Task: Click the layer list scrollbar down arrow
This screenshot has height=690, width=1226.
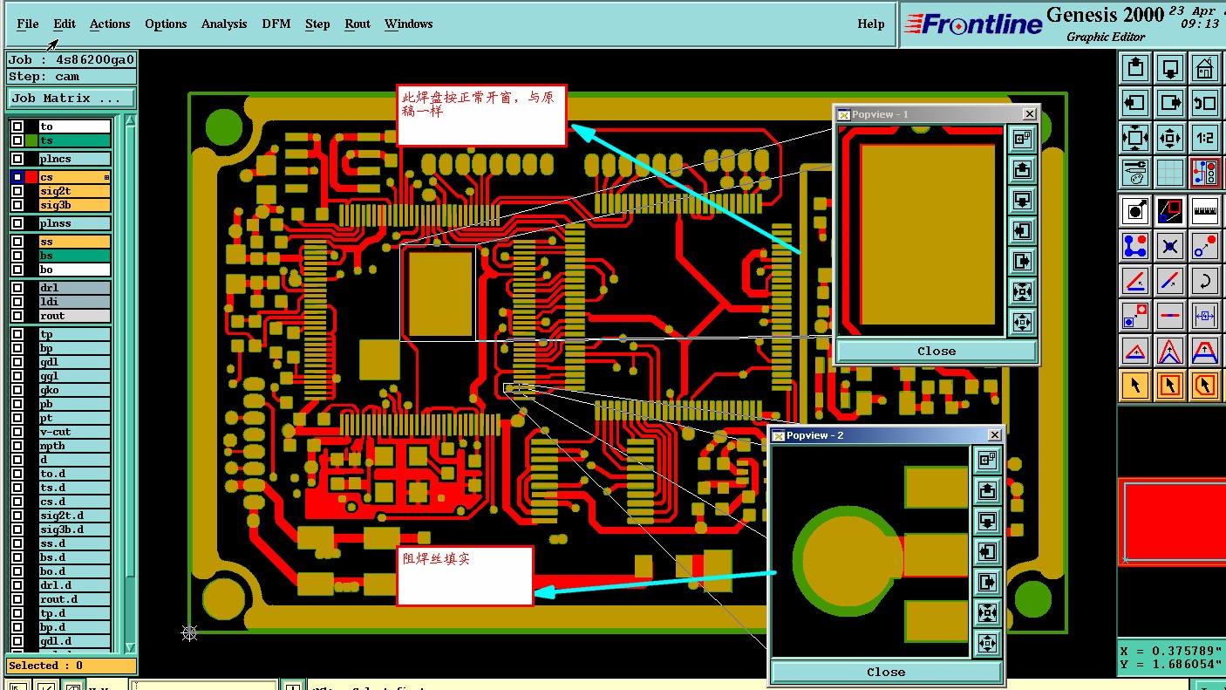Action: [130, 647]
